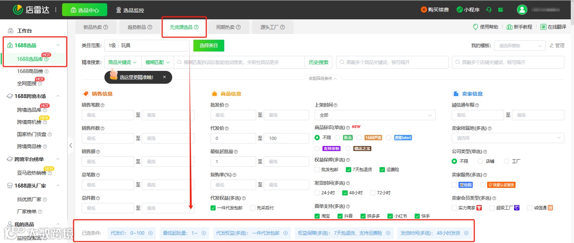Viewport: 574px width, 243px height.
Task: Click the keyword search input field
Action: 239,62
